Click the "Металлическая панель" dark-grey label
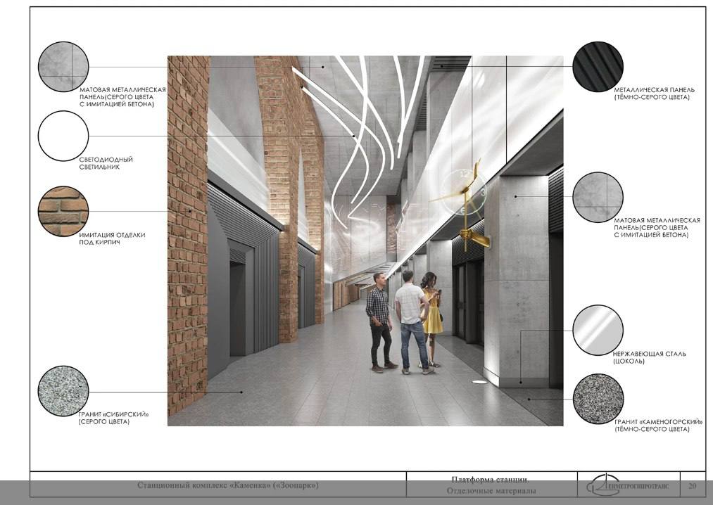 pyautogui.click(x=654, y=94)
